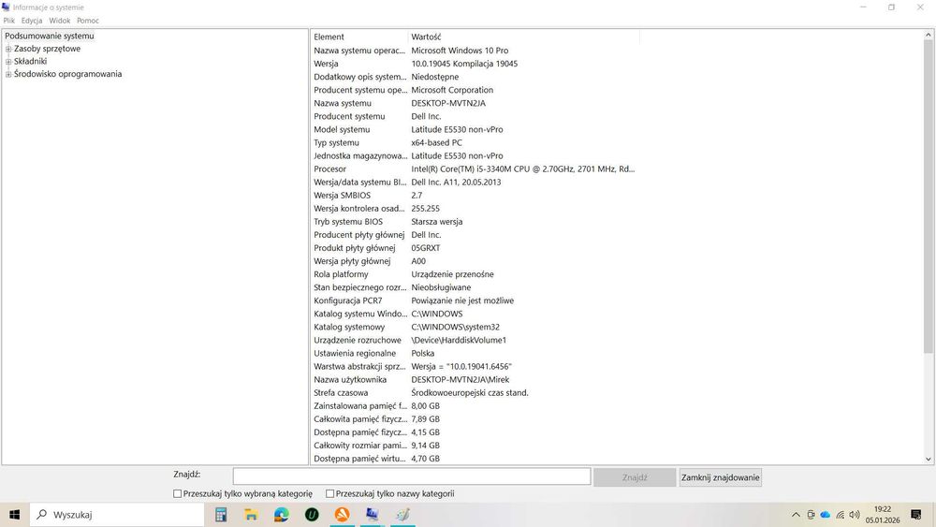The image size is (936, 527).
Task: Launch Microsoft Edge from the taskbar
Action: tap(282, 515)
